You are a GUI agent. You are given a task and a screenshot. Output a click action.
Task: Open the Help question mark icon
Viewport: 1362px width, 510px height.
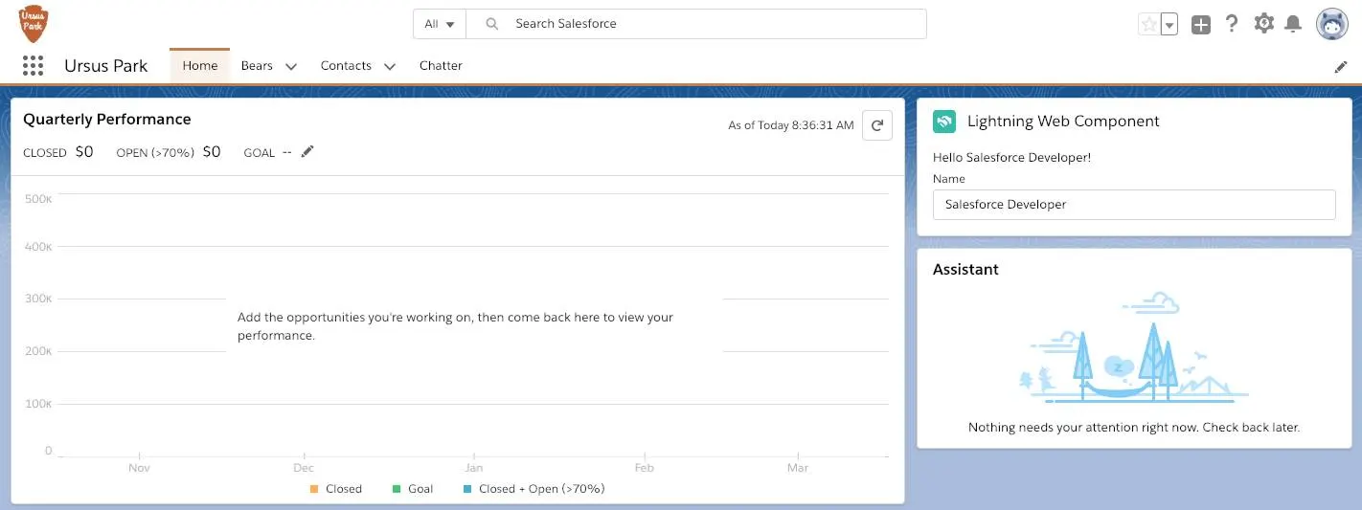tap(1233, 24)
